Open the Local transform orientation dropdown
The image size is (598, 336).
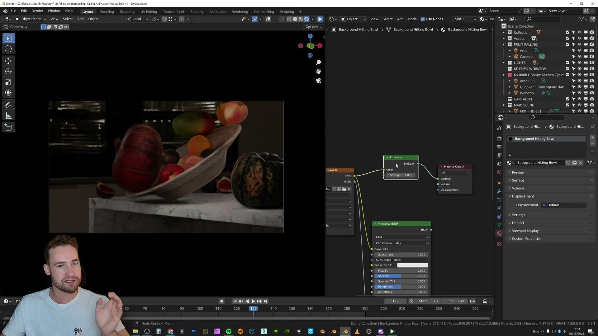tap(137, 19)
